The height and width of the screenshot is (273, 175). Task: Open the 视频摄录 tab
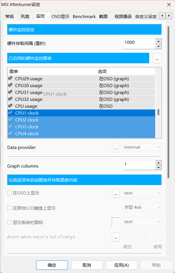[x=123, y=17]
